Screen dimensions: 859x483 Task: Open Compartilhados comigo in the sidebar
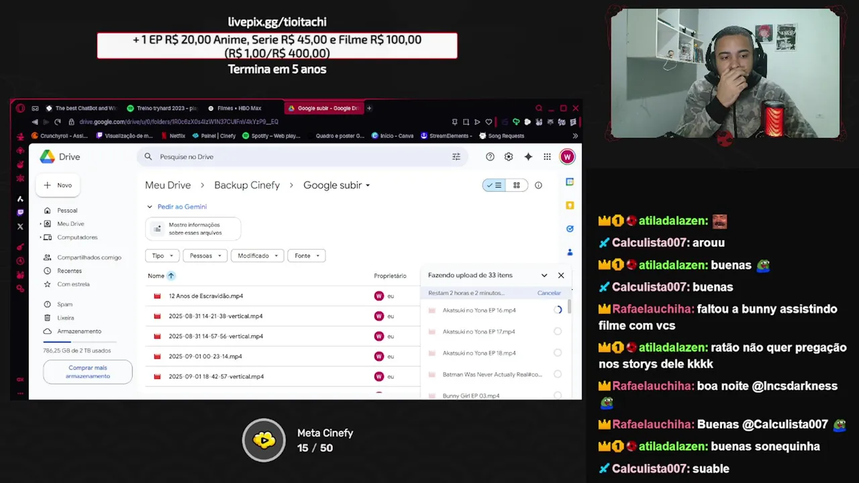pos(89,258)
